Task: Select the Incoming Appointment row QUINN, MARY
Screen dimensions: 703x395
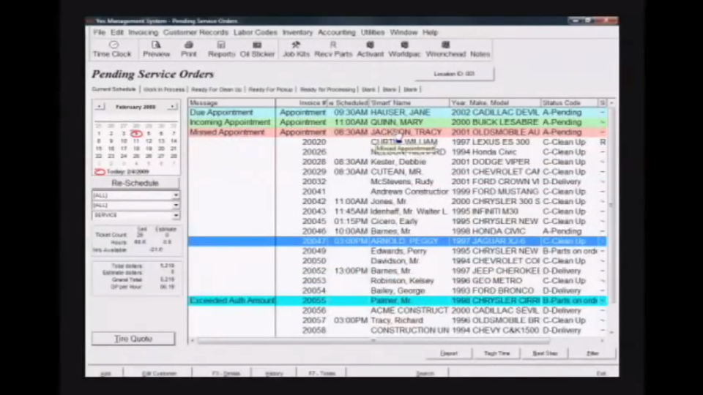Action: (x=397, y=122)
